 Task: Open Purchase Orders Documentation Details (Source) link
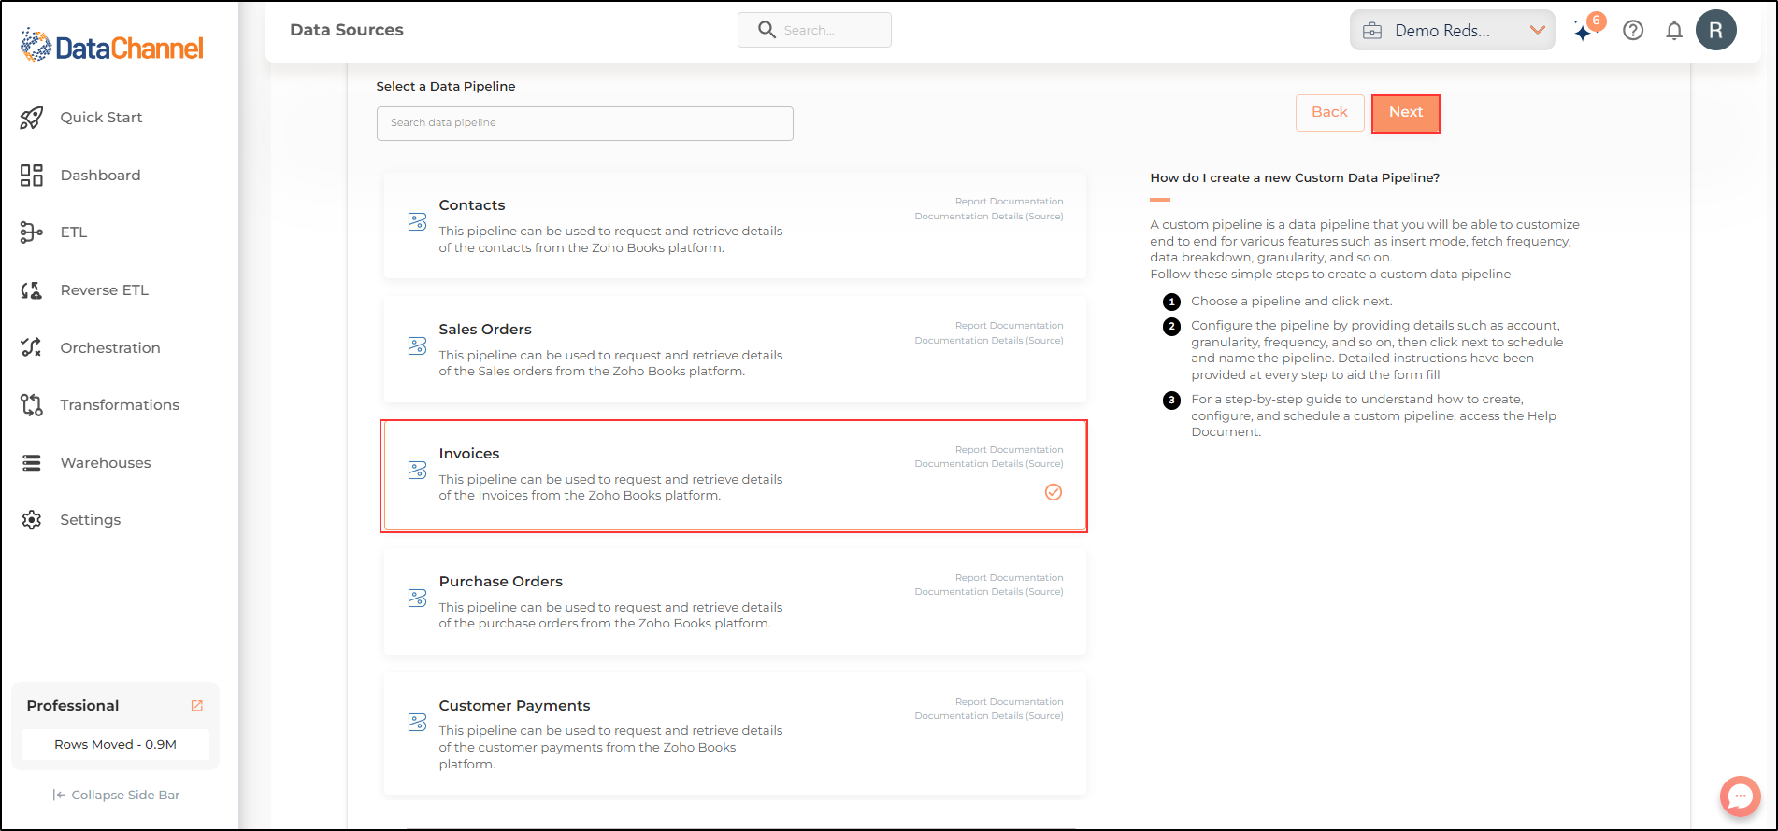pyautogui.click(x=989, y=592)
